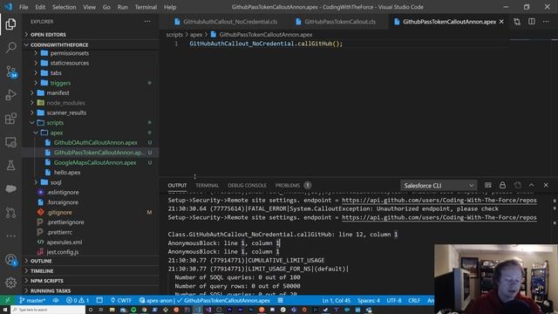Image resolution: width=558 pixels, height=314 pixels.
Task: Click the apex-anon status bar item
Action: [x=156, y=300]
